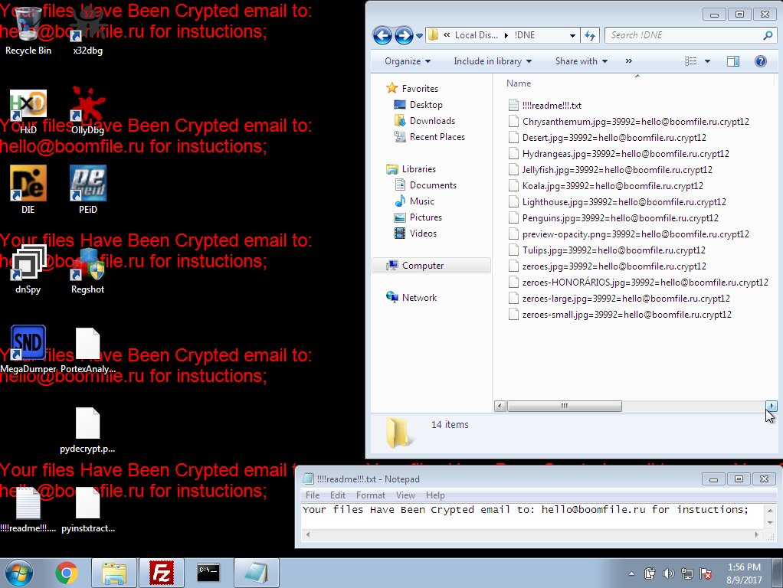Select Downloads under Favorites

(431, 121)
